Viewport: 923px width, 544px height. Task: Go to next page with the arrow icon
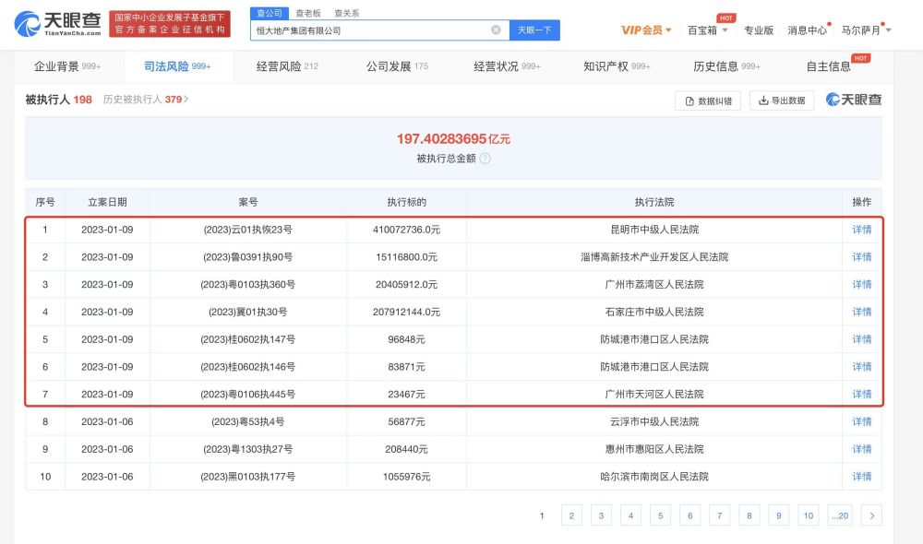tap(871, 515)
